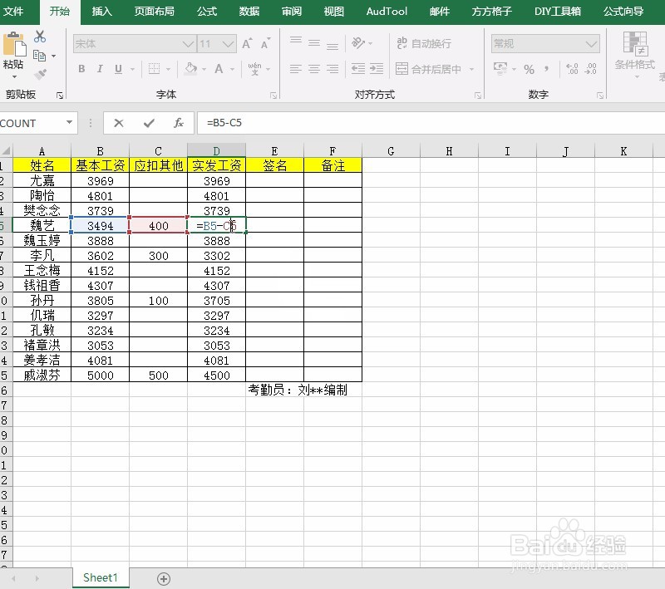Select the Cut scissors icon
This screenshot has height=589, width=665.
click(39, 37)
